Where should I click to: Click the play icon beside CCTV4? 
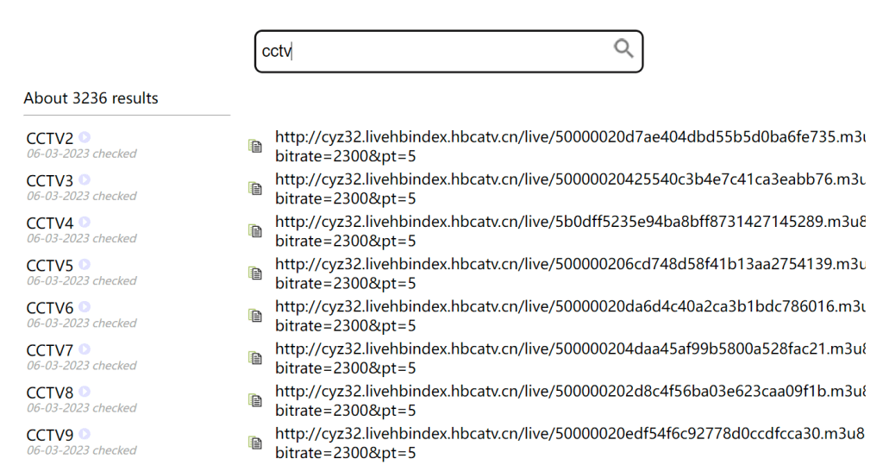tap(85, 222)
